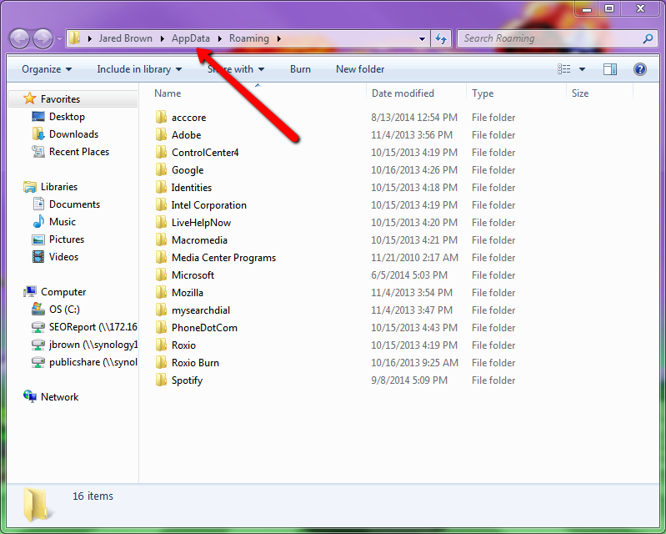Select the LiveHelpNow folder icon
This screenshot has height=534, width=666.
click(x=161, y=222)
